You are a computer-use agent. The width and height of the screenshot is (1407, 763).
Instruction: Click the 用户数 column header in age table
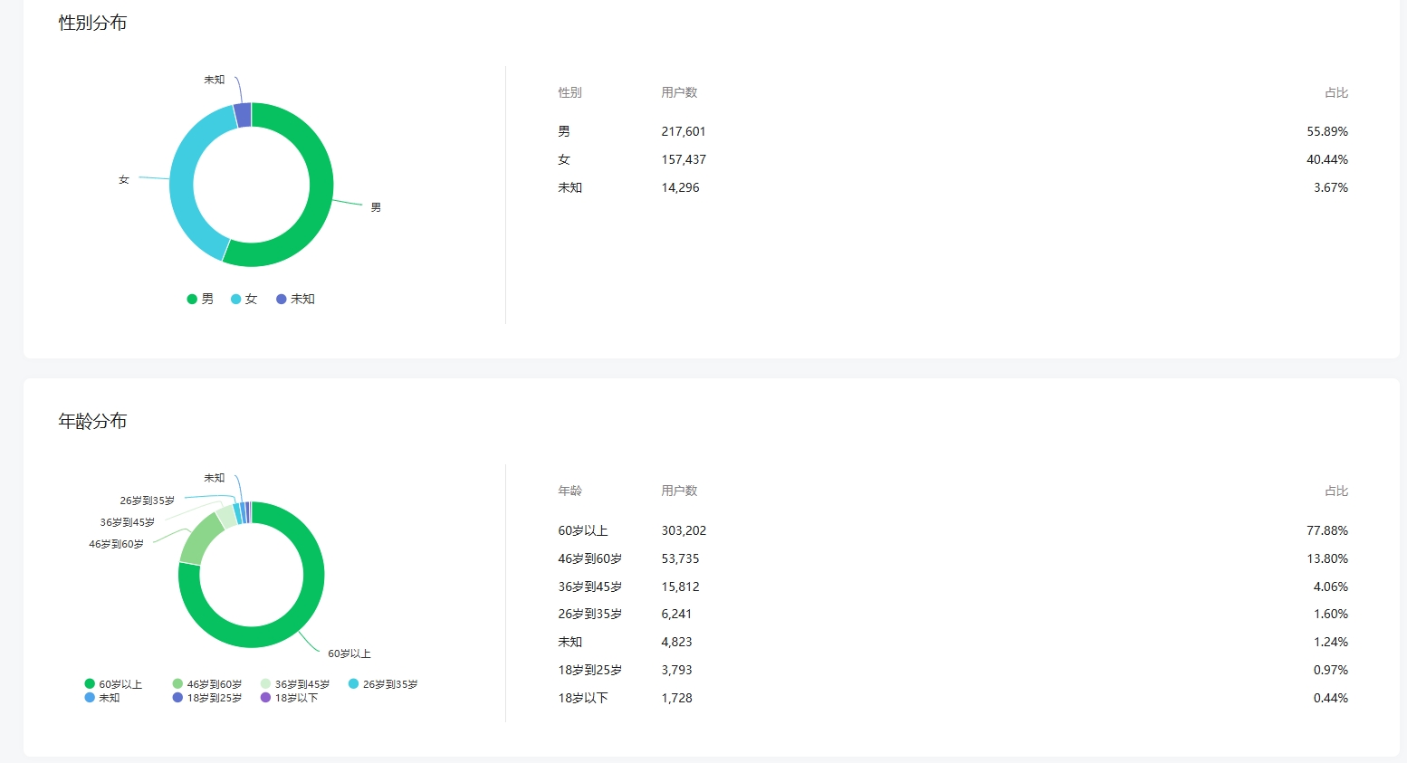point(679,491)
